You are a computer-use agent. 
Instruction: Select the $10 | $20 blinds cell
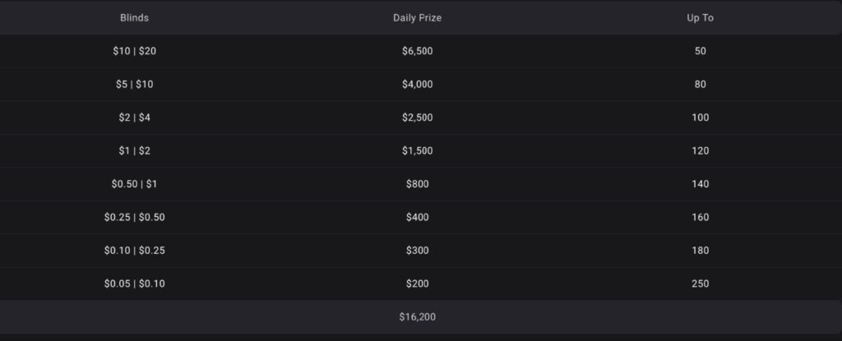pos(134,51)
